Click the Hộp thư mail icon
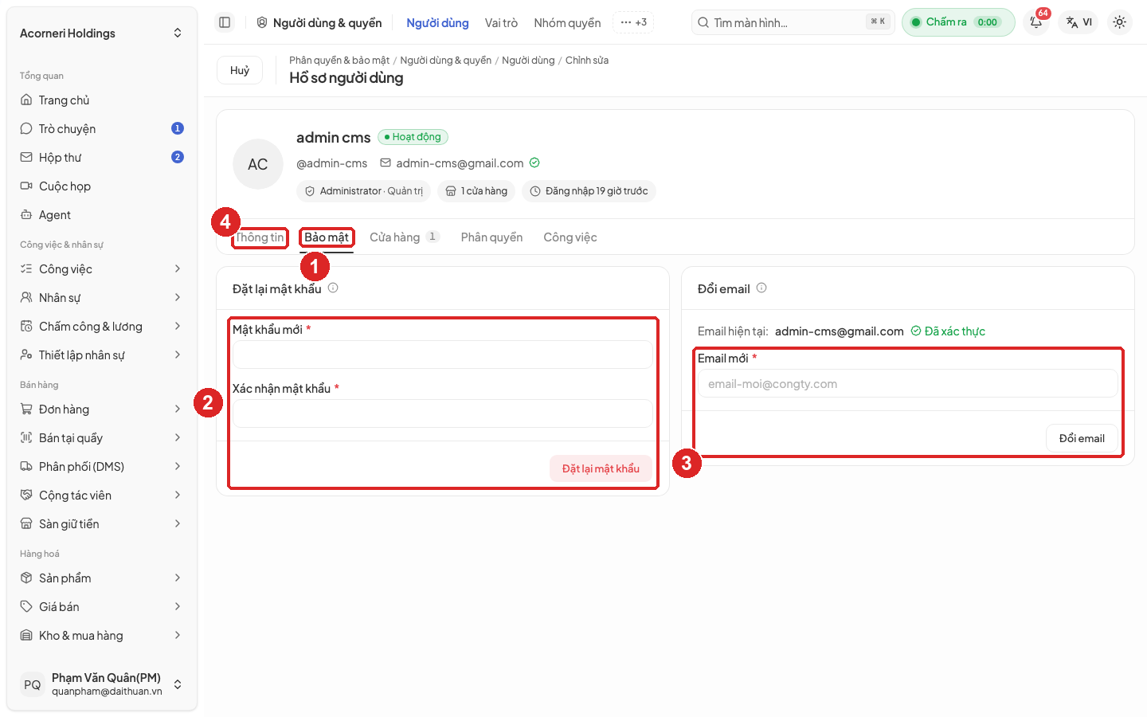1147x717 pixels. pos(26,158)
